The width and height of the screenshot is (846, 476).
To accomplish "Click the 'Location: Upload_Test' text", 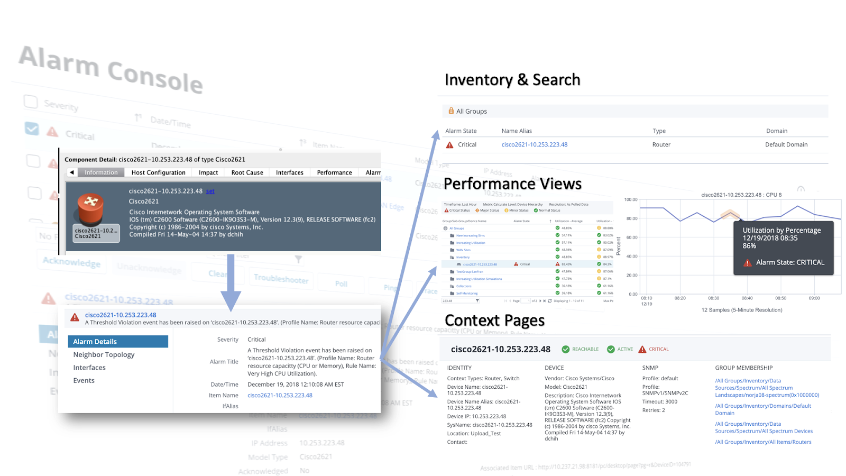I will coord(474,434).
